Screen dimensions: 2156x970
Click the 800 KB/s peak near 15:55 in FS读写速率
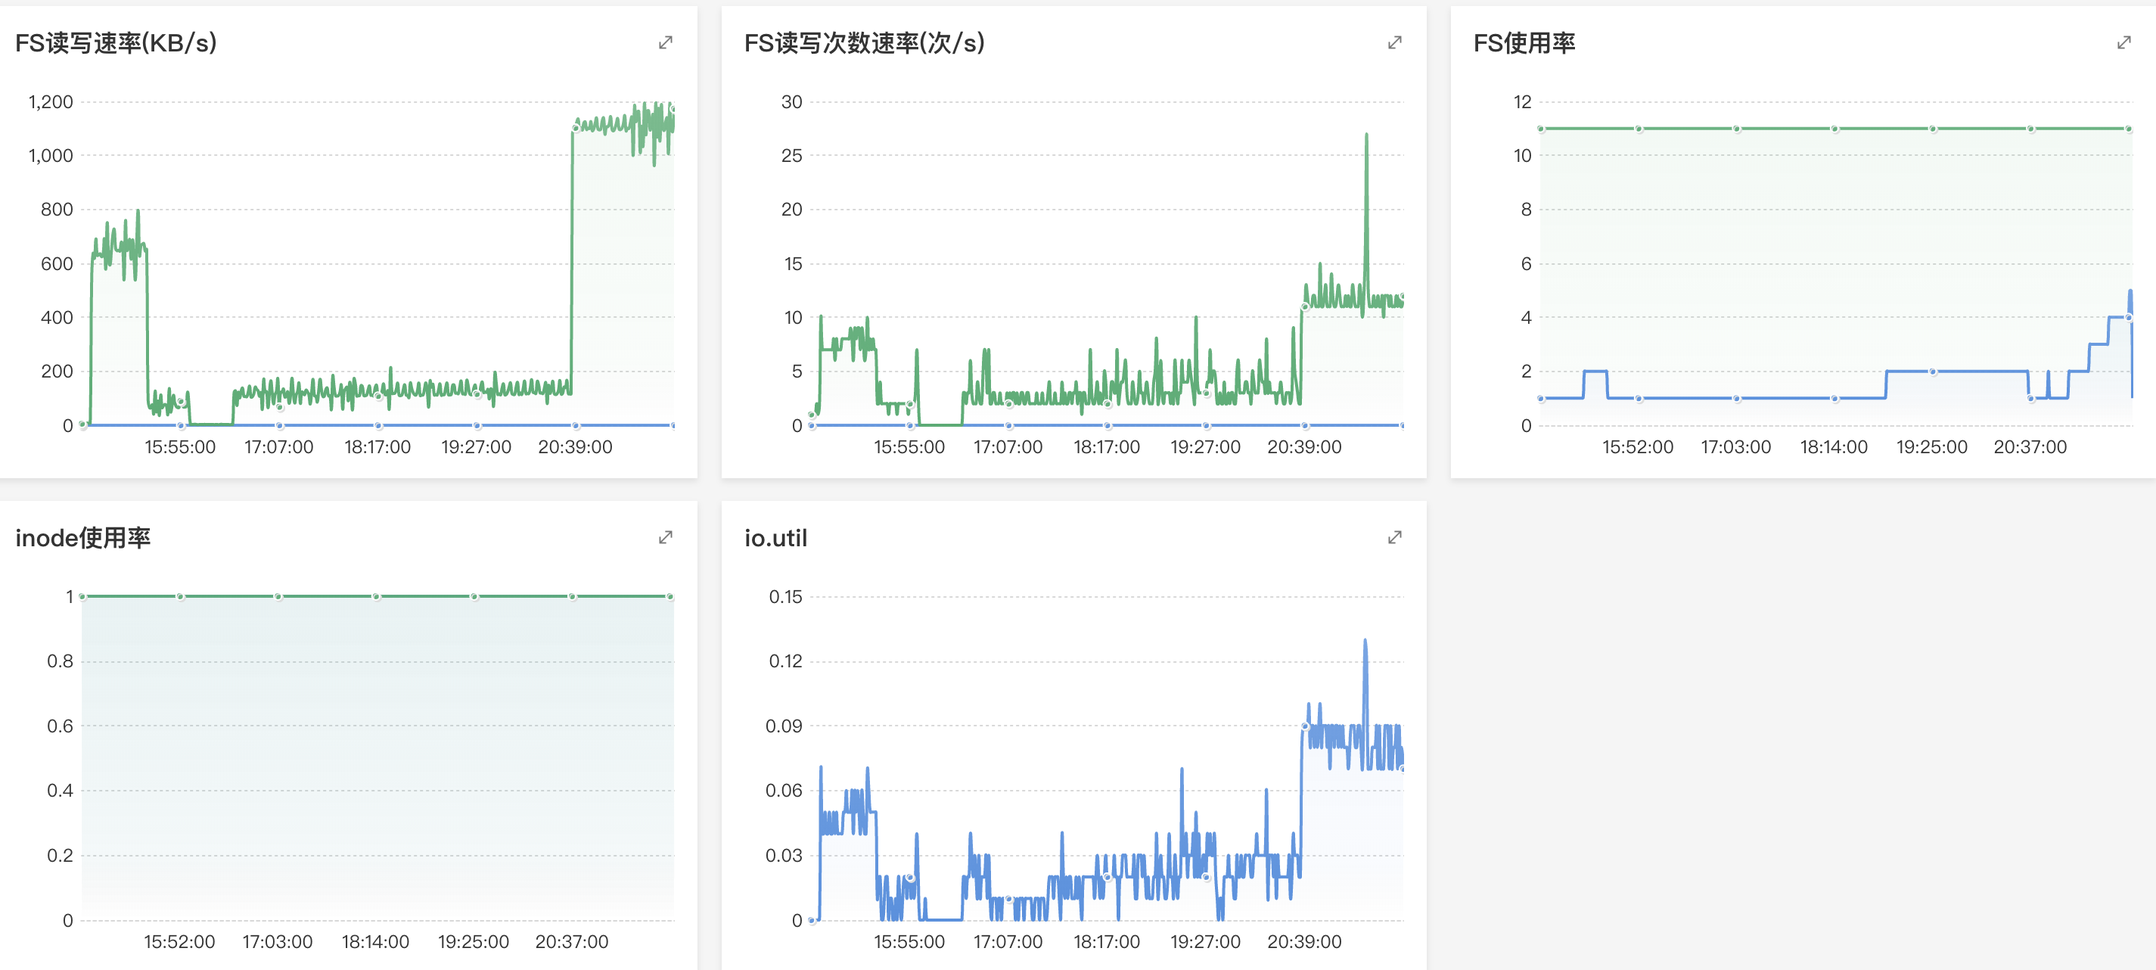point(138,212)
